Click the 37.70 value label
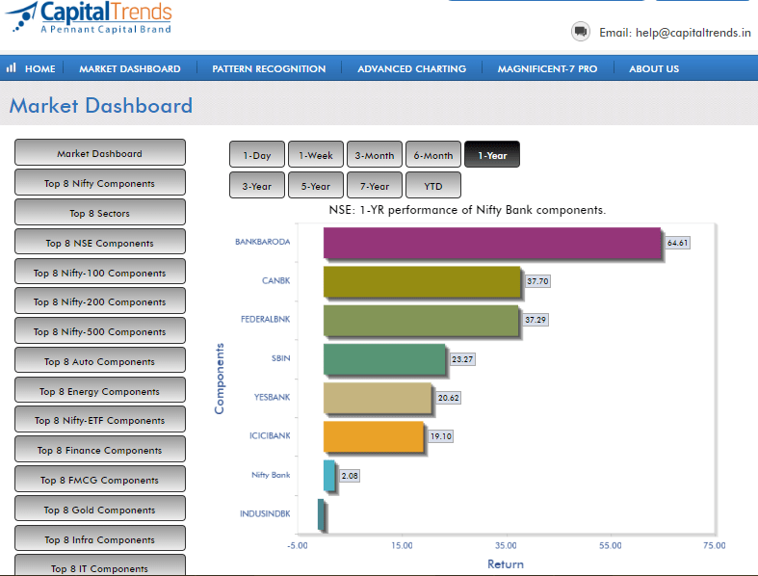 (x=537, y=281)
